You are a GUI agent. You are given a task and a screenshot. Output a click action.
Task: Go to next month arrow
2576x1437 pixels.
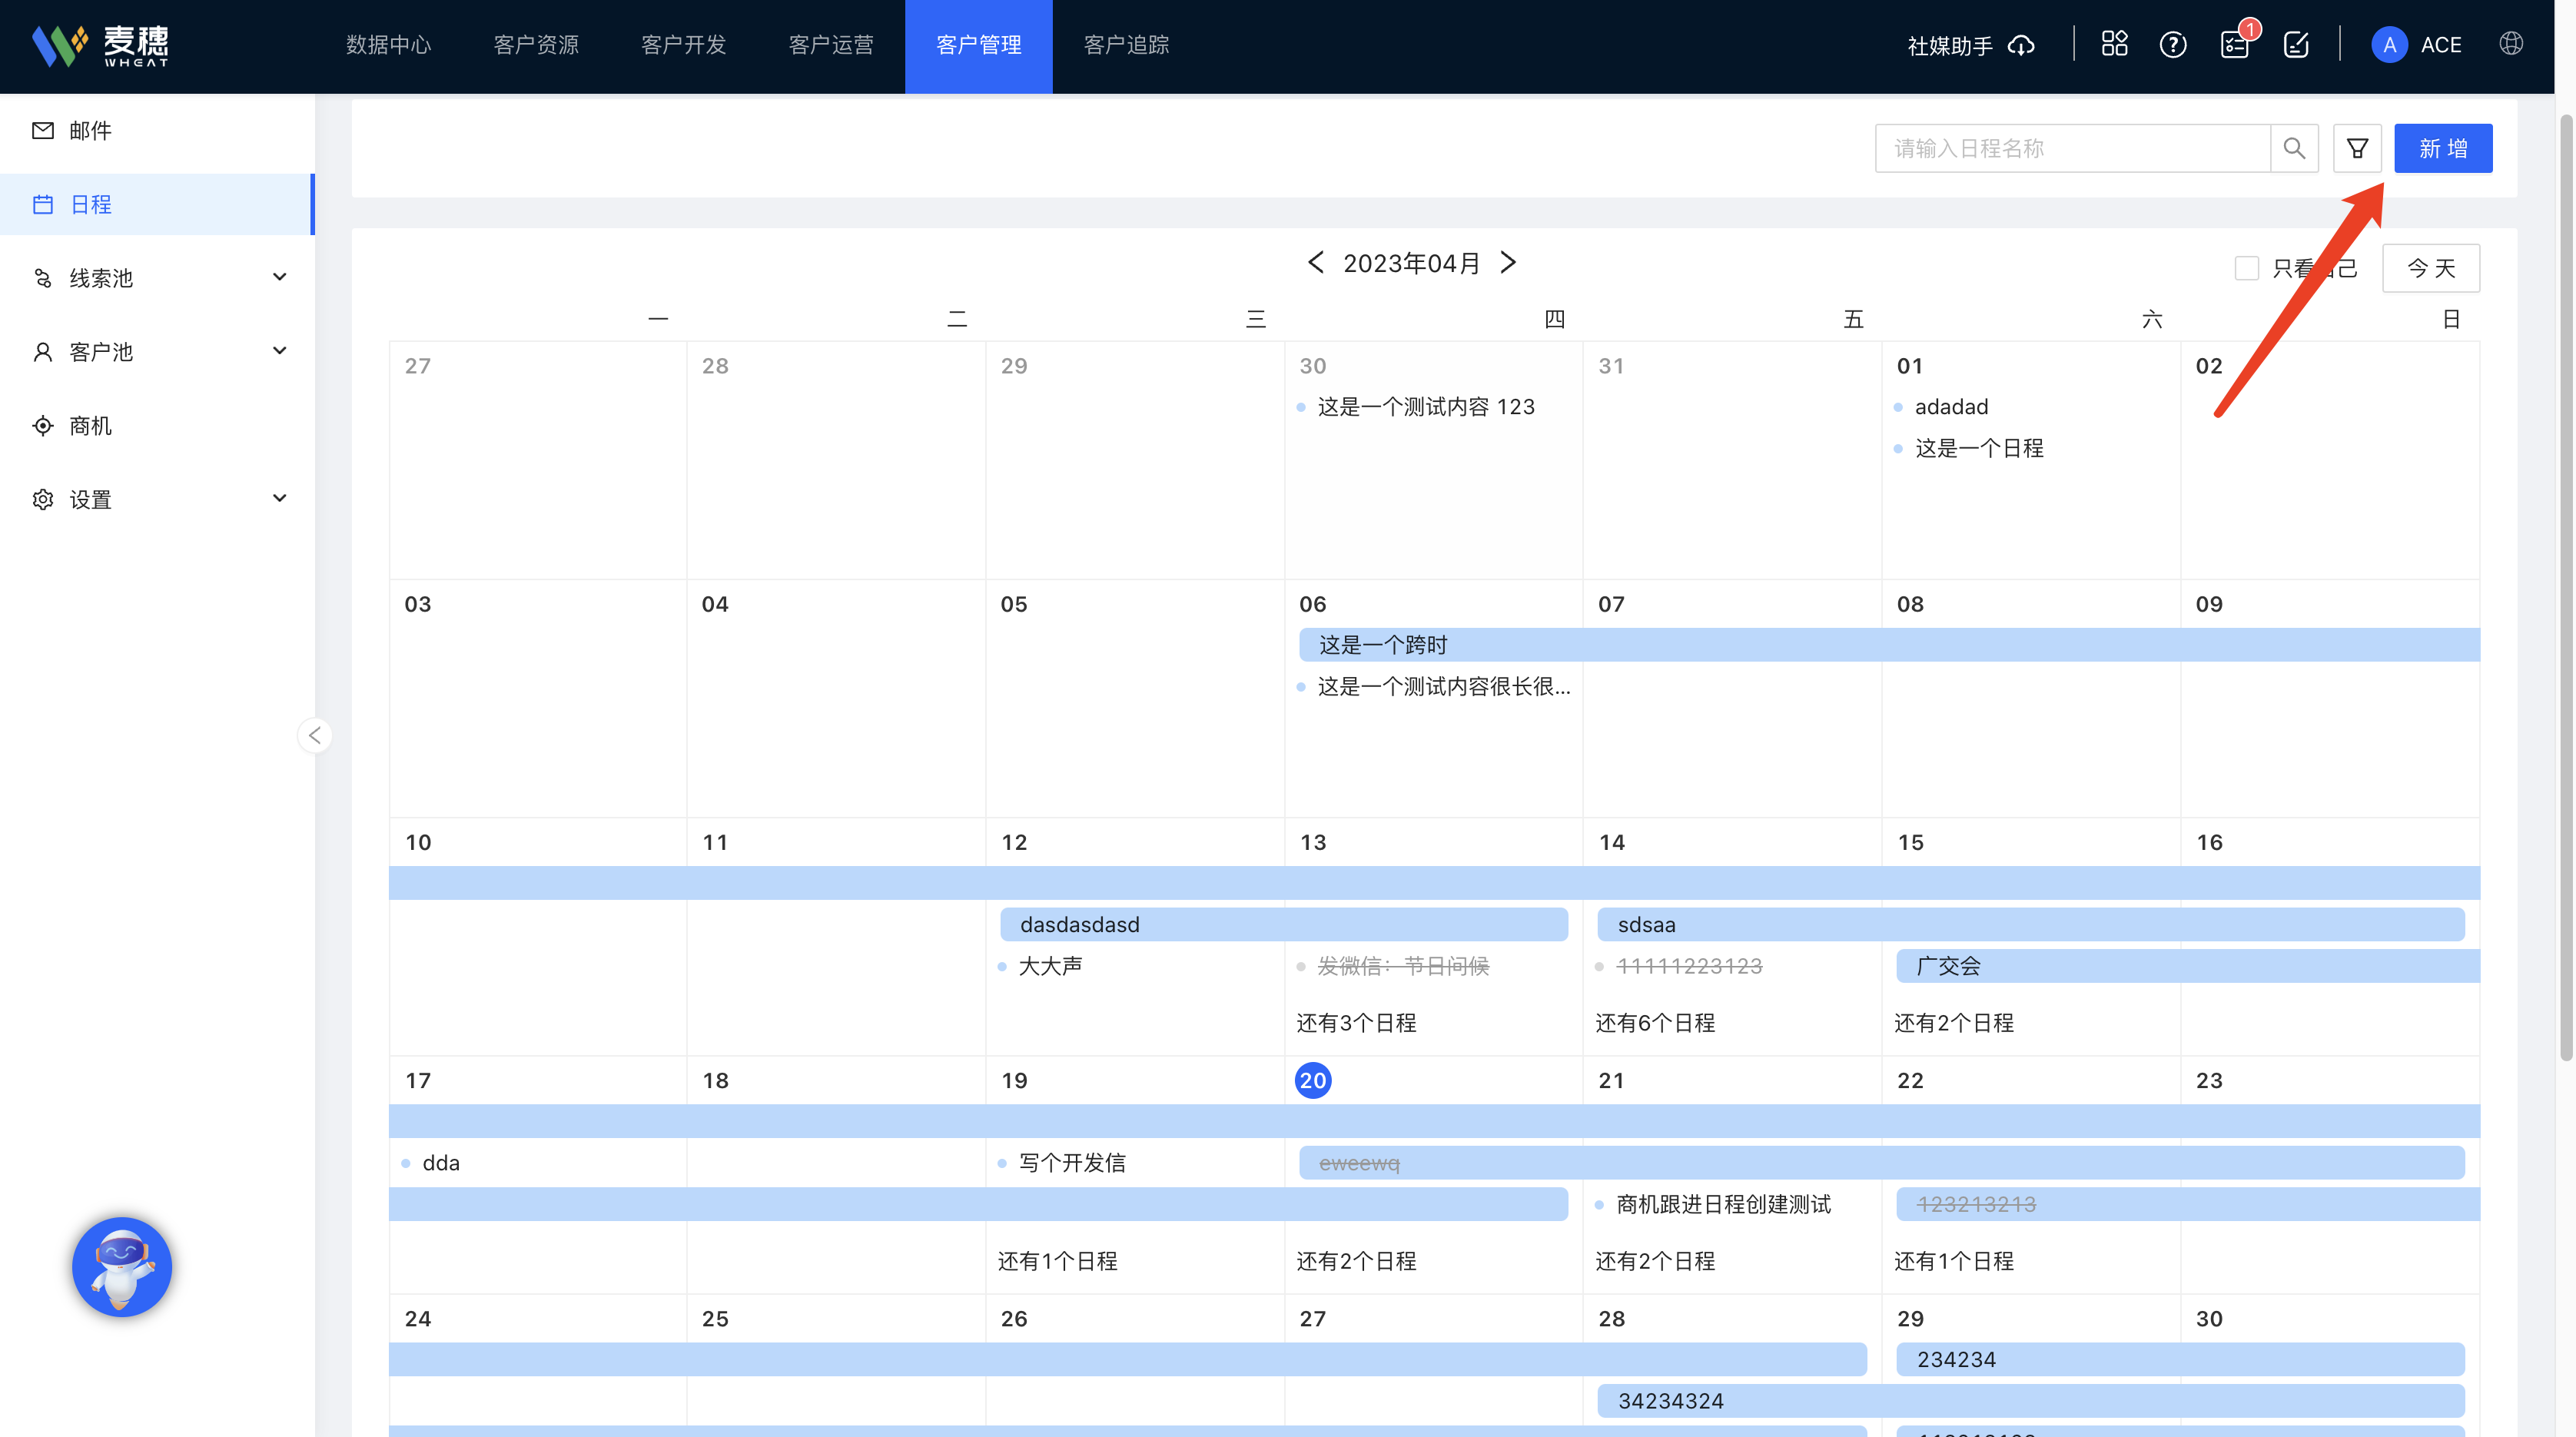[x=1508, y=262]
